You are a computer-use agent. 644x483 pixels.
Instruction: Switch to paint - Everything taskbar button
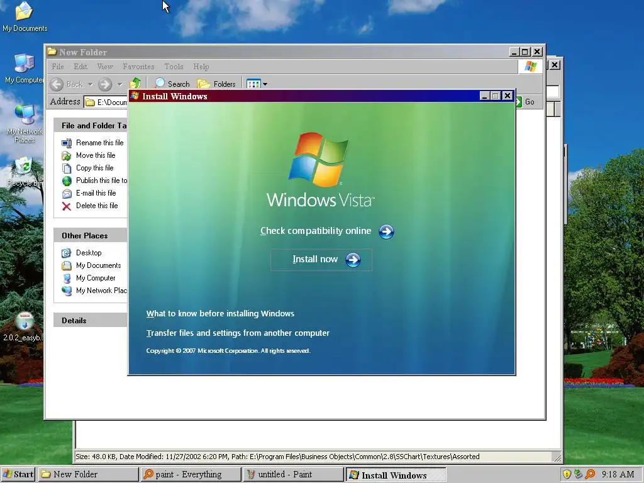(x=191, y=474)
